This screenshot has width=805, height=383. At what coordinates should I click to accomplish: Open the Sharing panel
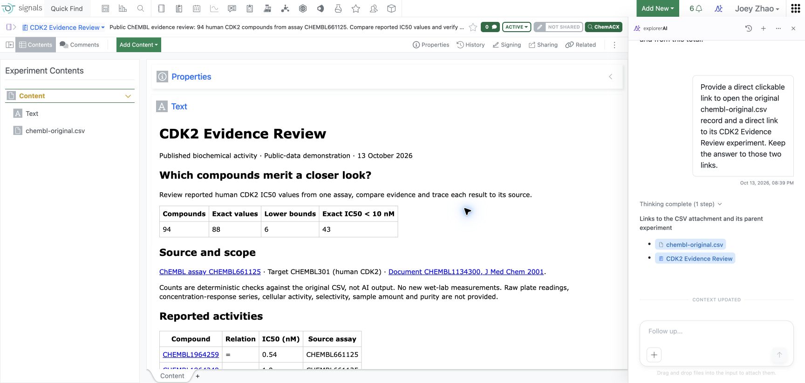coord(543,45)
